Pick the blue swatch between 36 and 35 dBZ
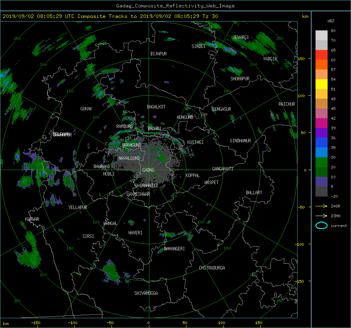 click(321, 143)
